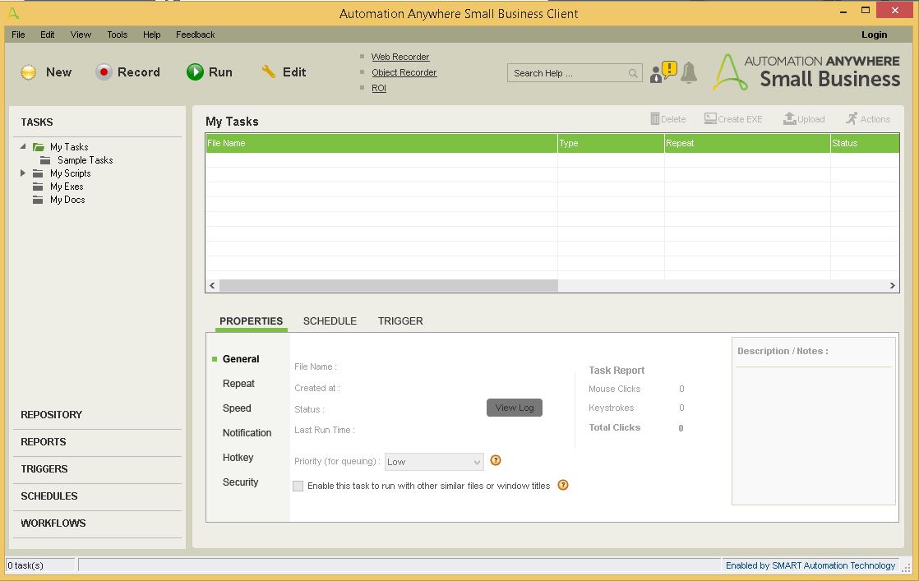Open the Tools menu
Screen dimensions: 919x581
(x=117, y=35)
